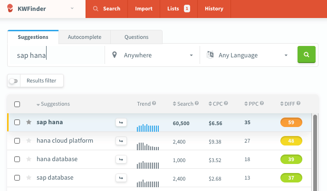
Task: Click the arrow button for hana cloud platform
Action: pos(121,141)
